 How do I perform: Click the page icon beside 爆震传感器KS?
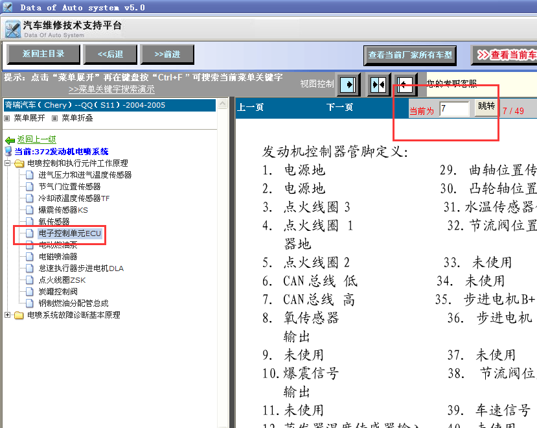[30, 210]
